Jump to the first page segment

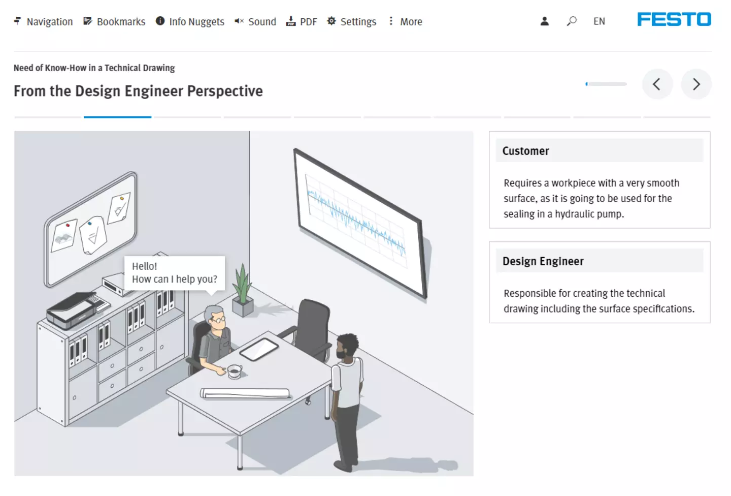48,117
